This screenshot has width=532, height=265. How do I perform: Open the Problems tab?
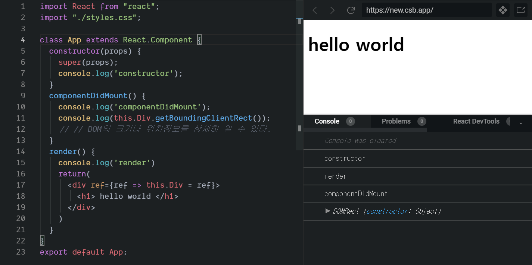click(396, 121)
